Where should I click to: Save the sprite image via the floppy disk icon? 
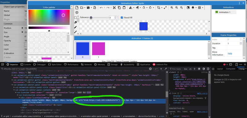88,8
